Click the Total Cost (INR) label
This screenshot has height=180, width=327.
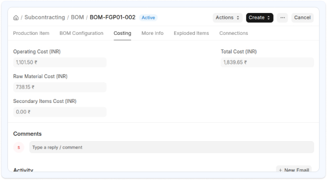pos(239,52)
